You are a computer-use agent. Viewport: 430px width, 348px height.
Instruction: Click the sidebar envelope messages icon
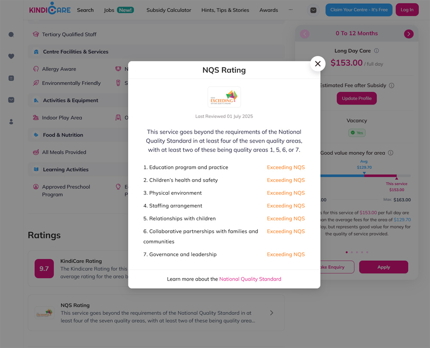[x=11, y=100]
